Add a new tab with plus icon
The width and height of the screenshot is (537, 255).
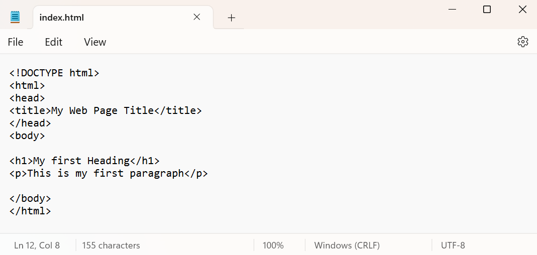231,18
